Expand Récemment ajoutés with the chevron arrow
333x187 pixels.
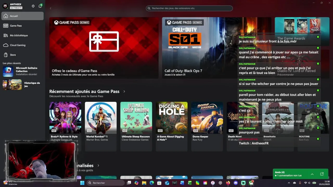pyautogui.click(x=124, y=91)
